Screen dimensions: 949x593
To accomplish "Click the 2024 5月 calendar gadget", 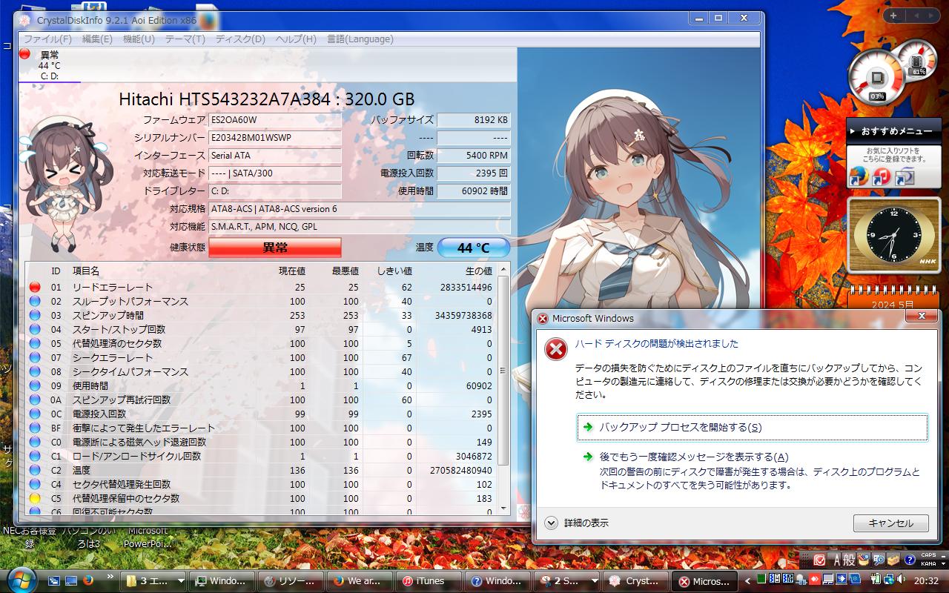I will (894, 298).
